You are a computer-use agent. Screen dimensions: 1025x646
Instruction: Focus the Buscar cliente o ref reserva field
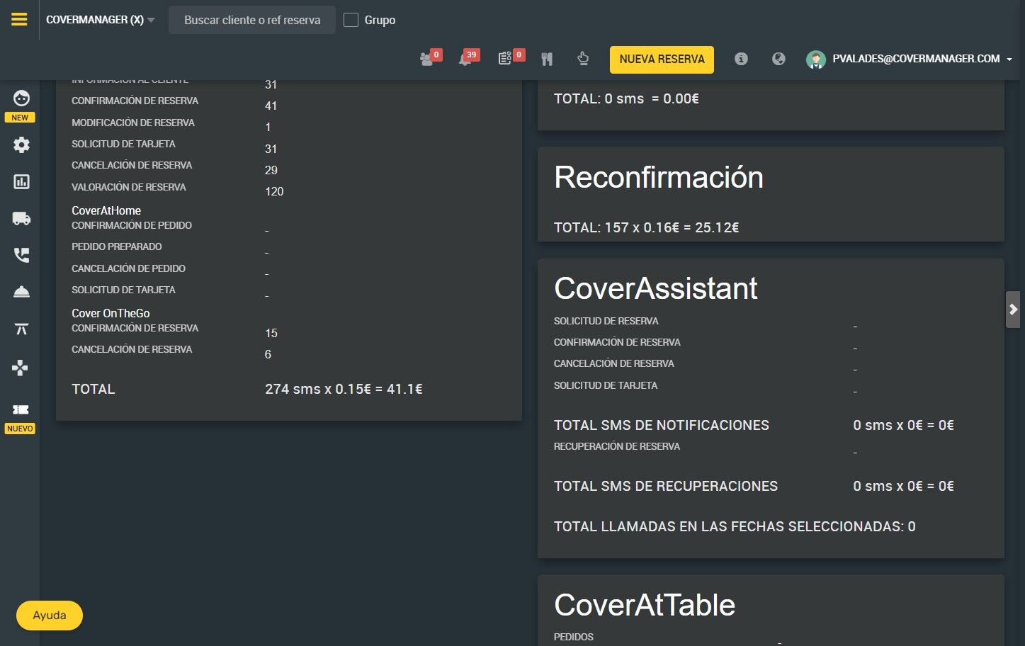[252, 20]
